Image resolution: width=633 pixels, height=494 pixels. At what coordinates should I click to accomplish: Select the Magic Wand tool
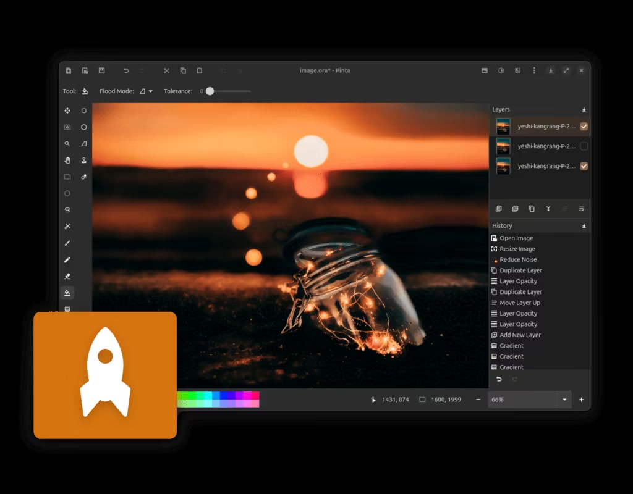(x=67, y=227)
